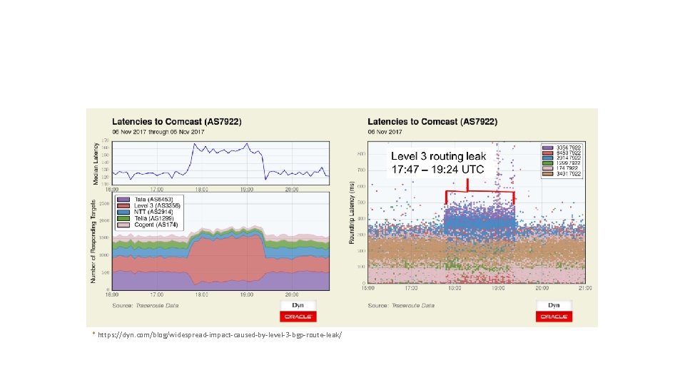685x385 pixels.
Task: Click the stacked area chart of responding targets
Action: point(220,242)
